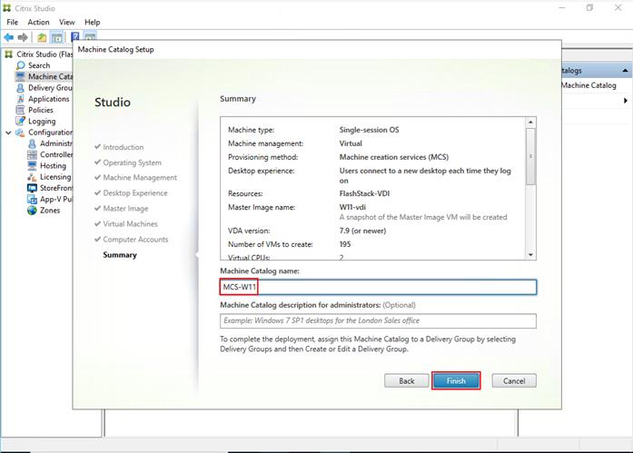Go to the Master Image wizard step

click(x=122, y=209)
